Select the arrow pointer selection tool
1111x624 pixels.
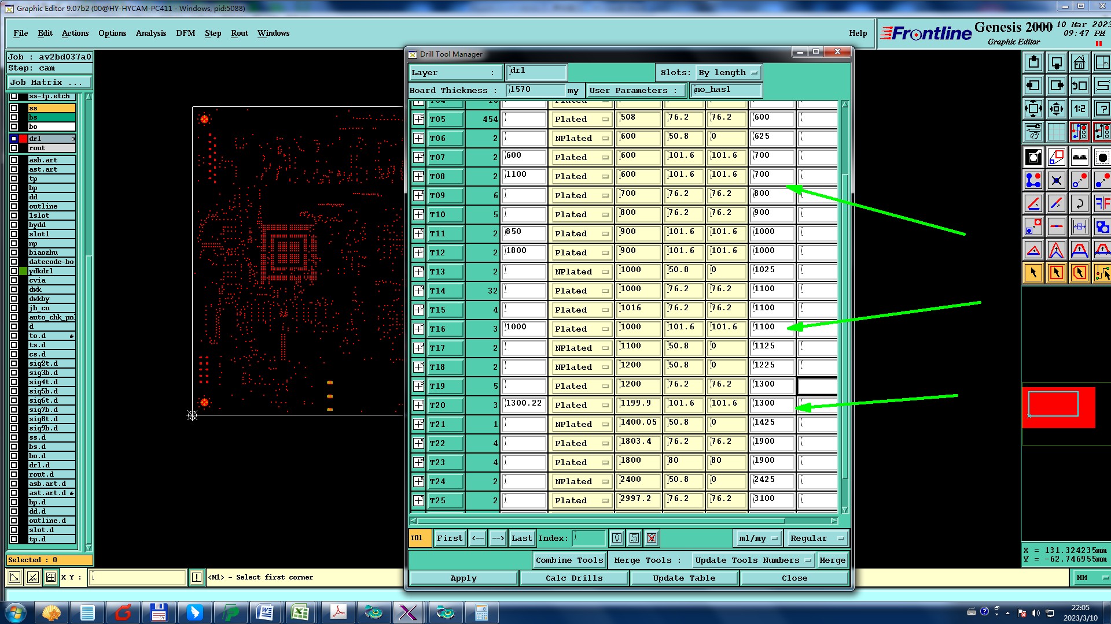coord(1033,273)
